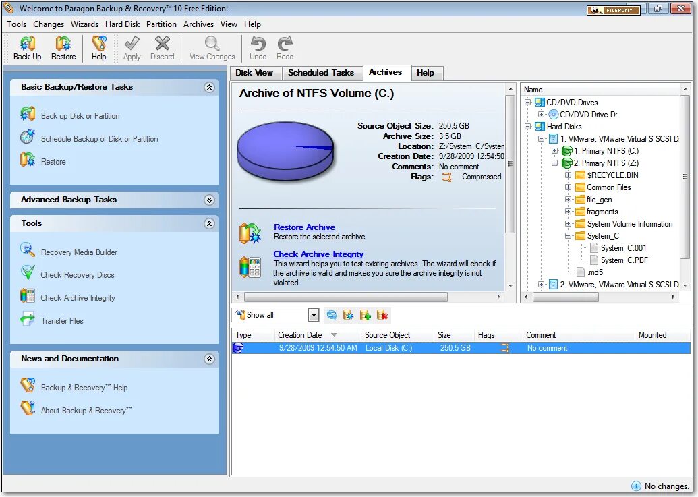Image resolution: width=698 pixels, height=497 pixels.
Task: Collapse the News and Documentation panel
Action: 209,359
